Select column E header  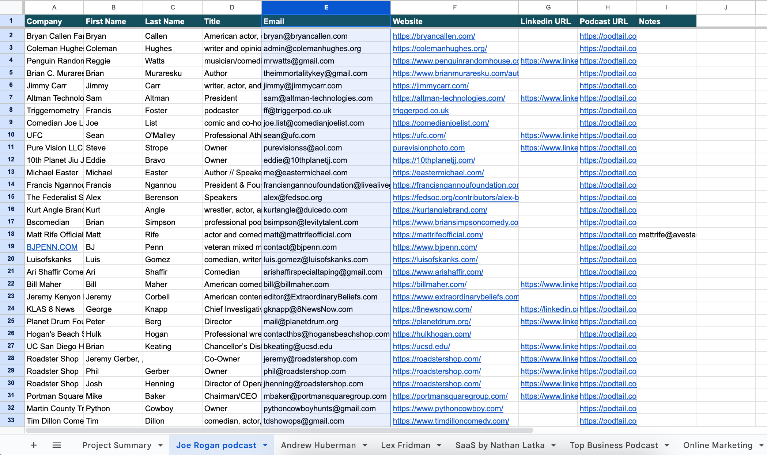click(326, 7)
